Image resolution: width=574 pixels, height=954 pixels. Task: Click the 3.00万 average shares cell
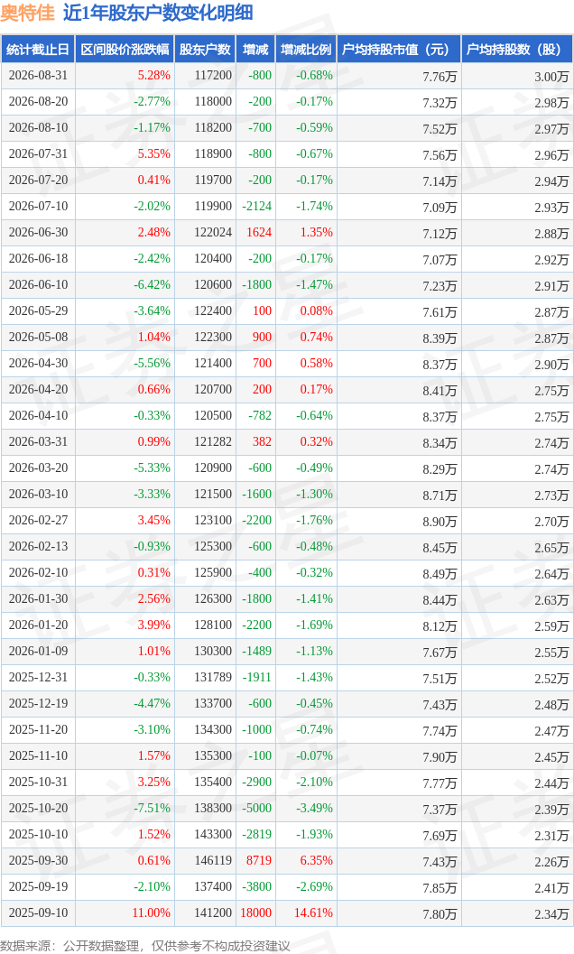[551, 77]
